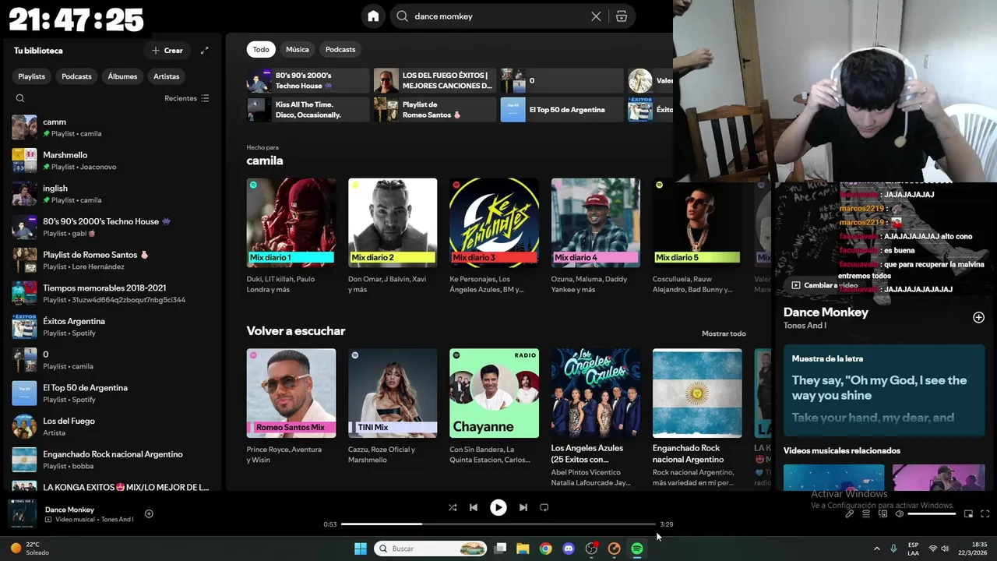Screen dimensions: 997x561
Task: Open Mix diario 5 cover
Action: (697, 223)
